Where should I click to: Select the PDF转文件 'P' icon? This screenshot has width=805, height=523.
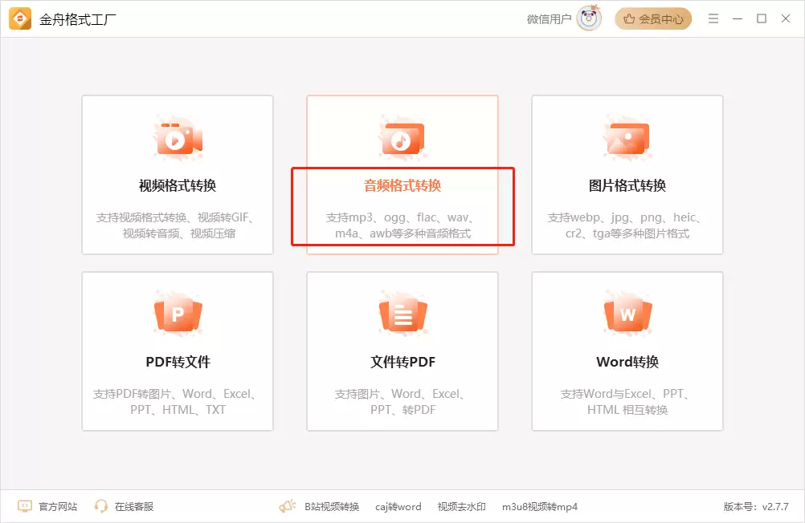tap(178, 314)
